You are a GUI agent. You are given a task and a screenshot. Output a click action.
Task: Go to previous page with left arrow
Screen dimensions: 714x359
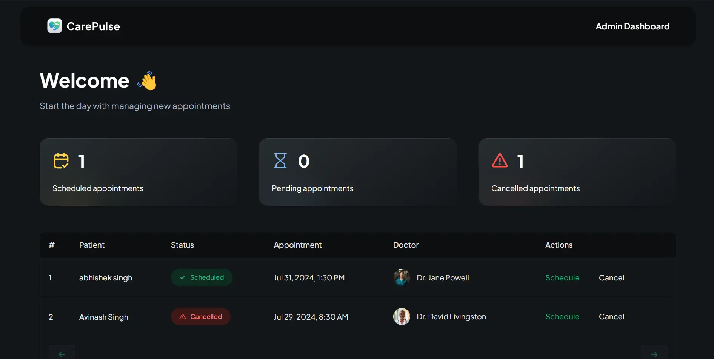62,354
